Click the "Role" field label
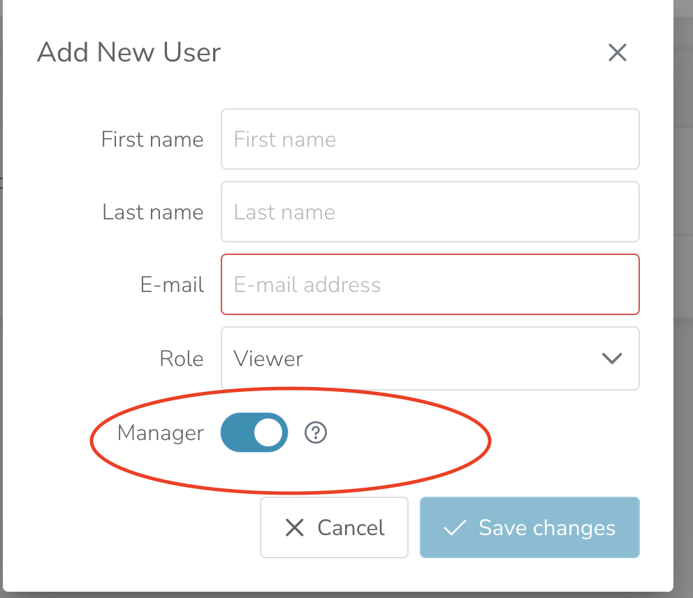The width and height of the screenshot is (693, 598). point(182,359)
